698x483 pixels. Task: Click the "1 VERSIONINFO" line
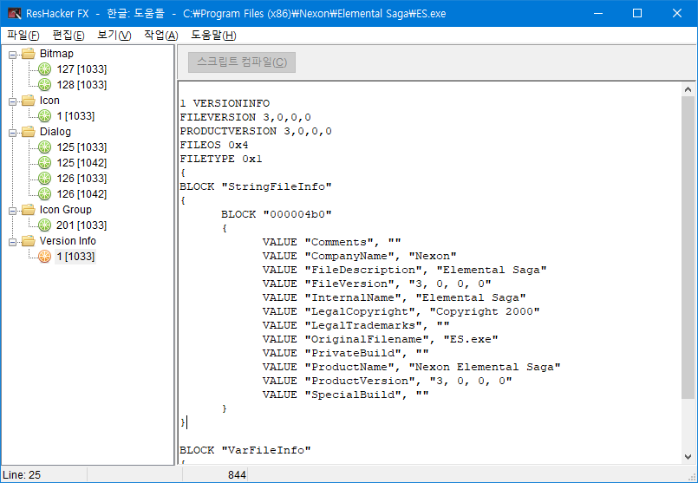pyautogui.click(x=225, y=104)
